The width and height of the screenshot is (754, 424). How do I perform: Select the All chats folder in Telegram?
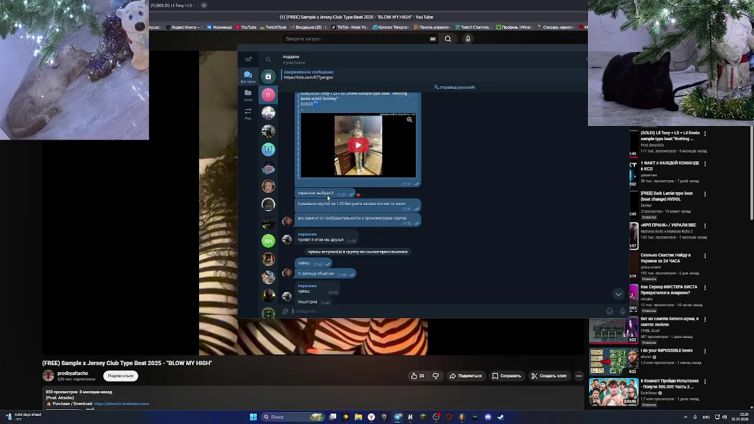point(248,77)
